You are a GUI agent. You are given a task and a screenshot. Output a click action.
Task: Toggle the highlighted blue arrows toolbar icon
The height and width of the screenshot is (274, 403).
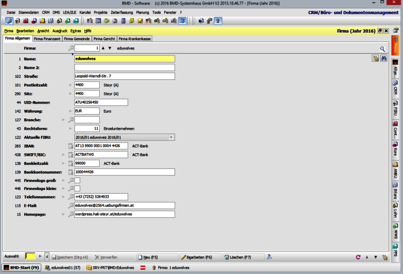pos(182,21)
